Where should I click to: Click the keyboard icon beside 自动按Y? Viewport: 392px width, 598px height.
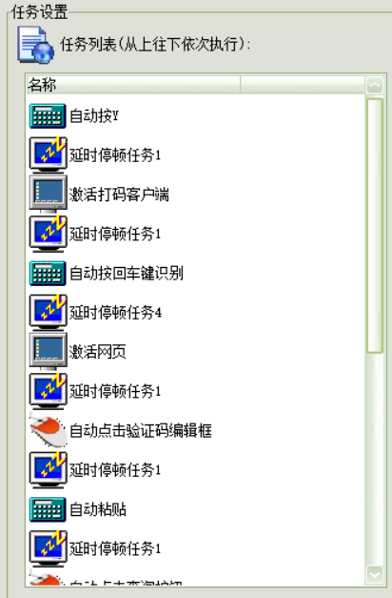pos(48,115)
